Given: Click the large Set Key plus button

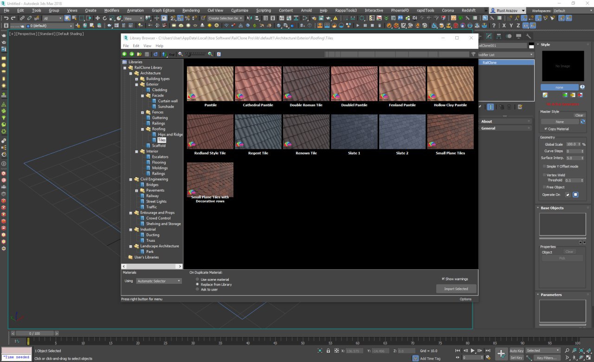Looking at the screenshot, I should point(501,354).
